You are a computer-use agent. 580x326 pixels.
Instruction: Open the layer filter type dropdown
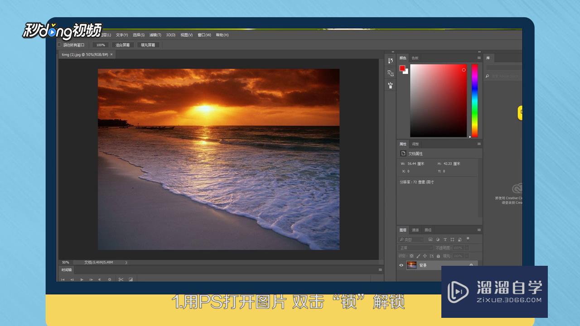pyautogui.click(x=411, y=240)
